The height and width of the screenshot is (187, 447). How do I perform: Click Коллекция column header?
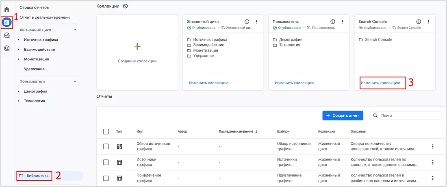[x=326, y=131]
